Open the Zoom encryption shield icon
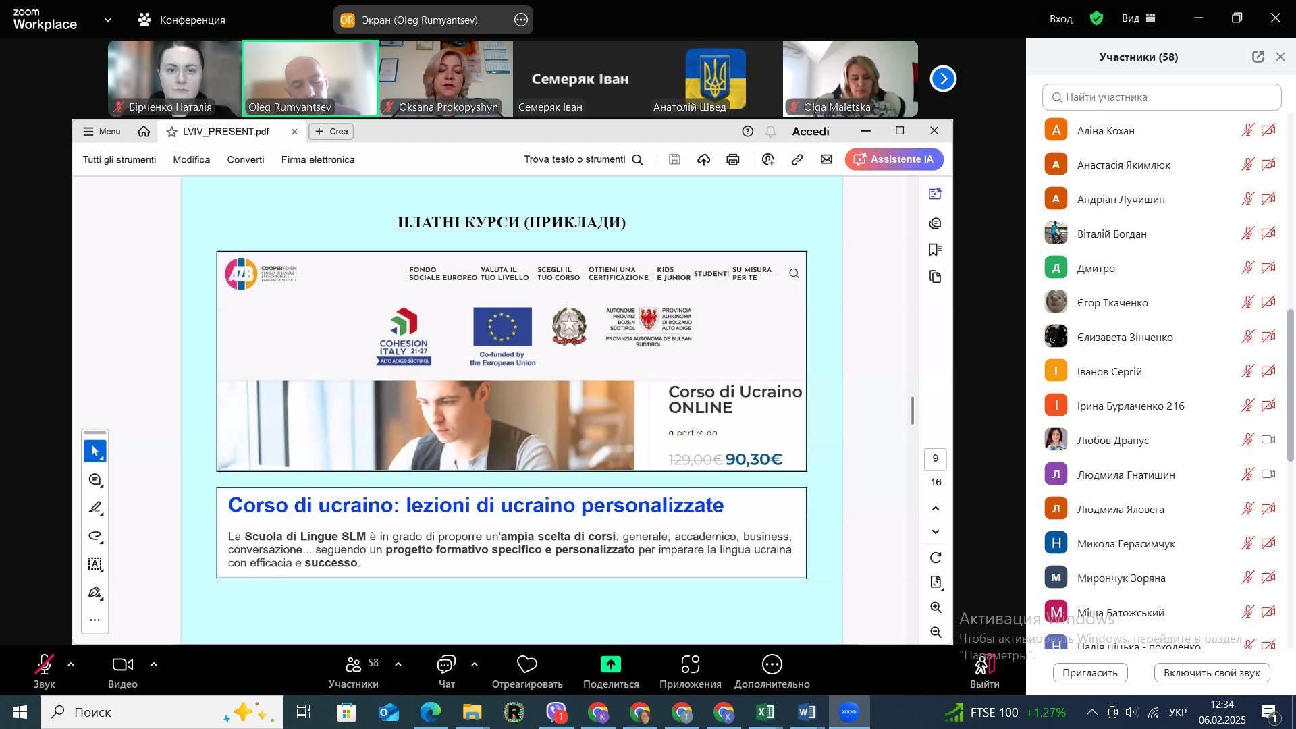The height and width of the screenshot is (729, 1296). point(1097,18)
